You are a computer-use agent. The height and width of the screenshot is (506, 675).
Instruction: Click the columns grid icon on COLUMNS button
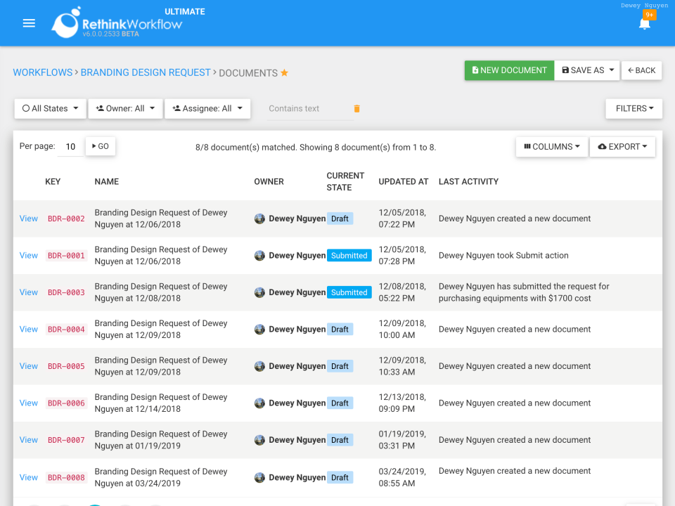pos(527,146)
